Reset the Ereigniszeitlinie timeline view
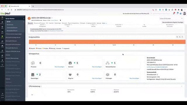 click(x=182, y=37)
